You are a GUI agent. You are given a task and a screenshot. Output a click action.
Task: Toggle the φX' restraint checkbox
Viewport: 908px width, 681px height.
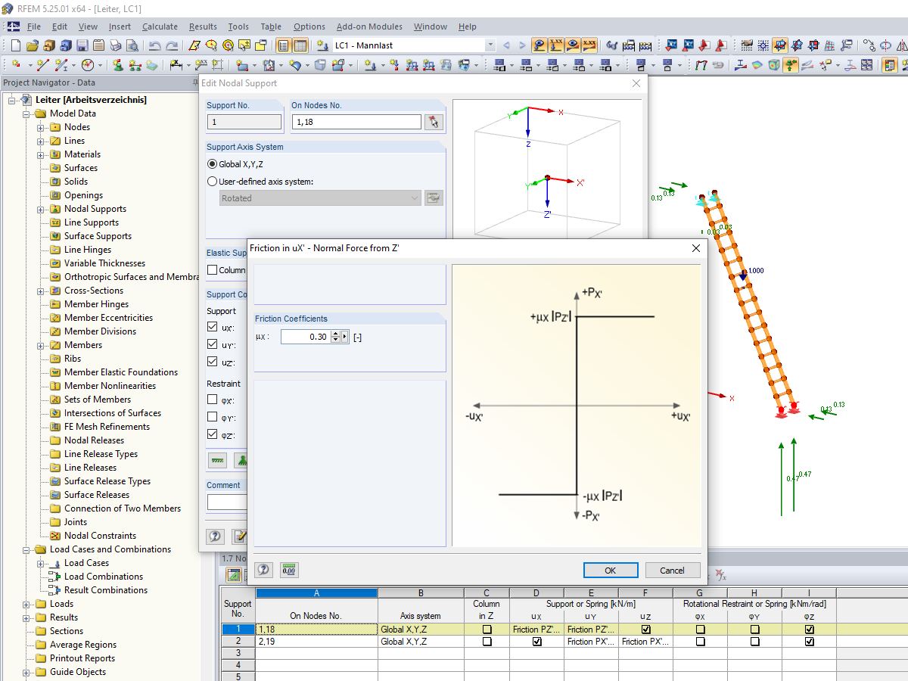tap(213, 400)
